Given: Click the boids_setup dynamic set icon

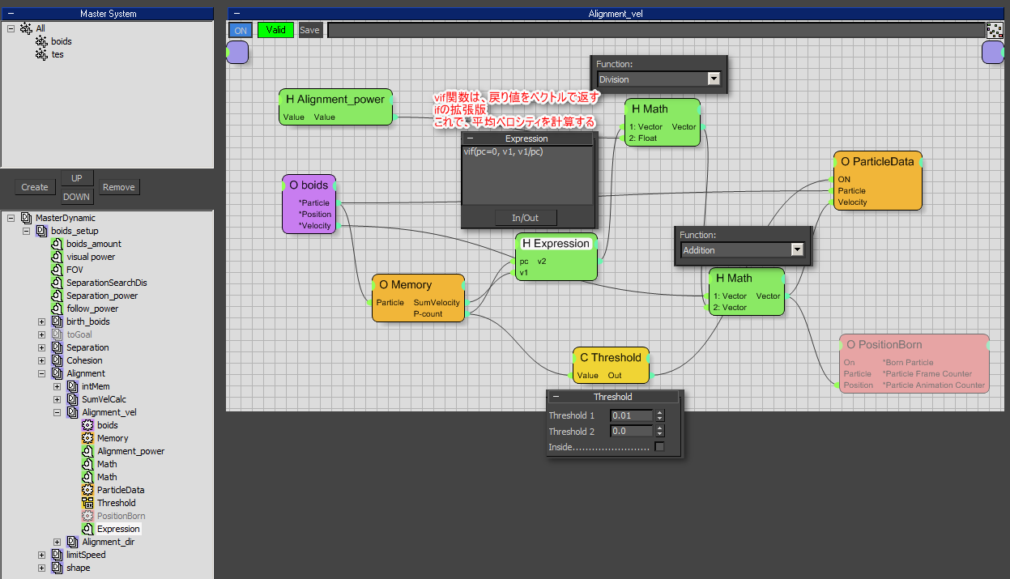Looking at the screenshot, I should pyautogui.click(x=42, y=231).
